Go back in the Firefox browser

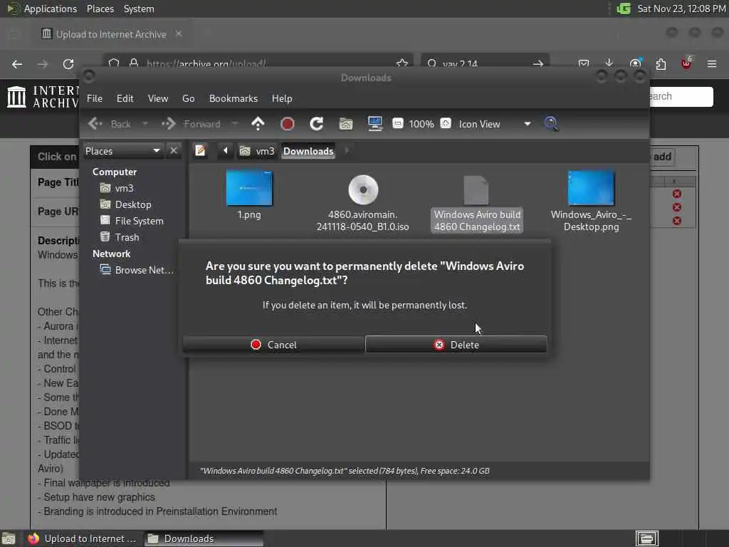point(17,63)
